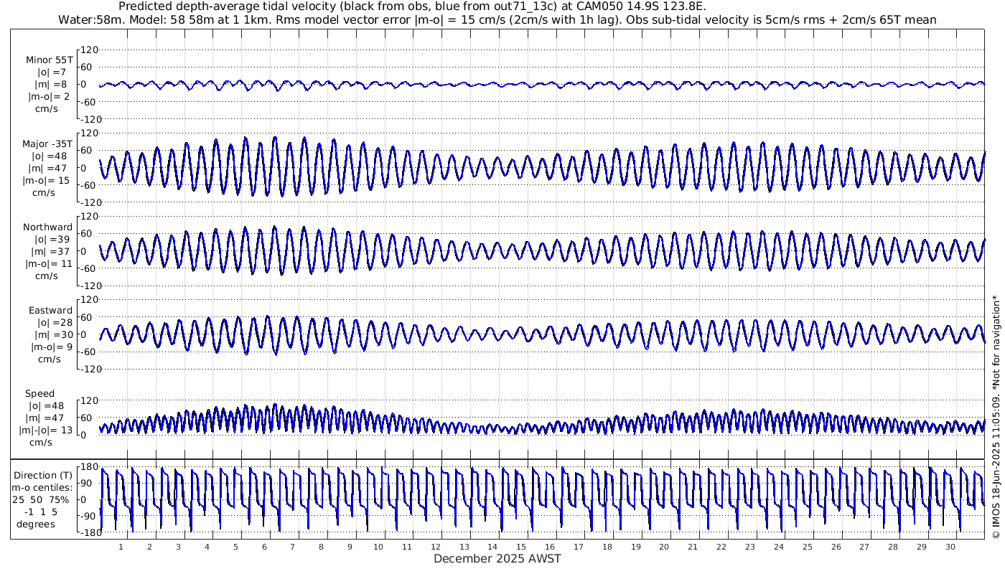This screenshot has width=1005, height=574.
Task: Click day 18 on the x-axis
Action: [607, 547]
